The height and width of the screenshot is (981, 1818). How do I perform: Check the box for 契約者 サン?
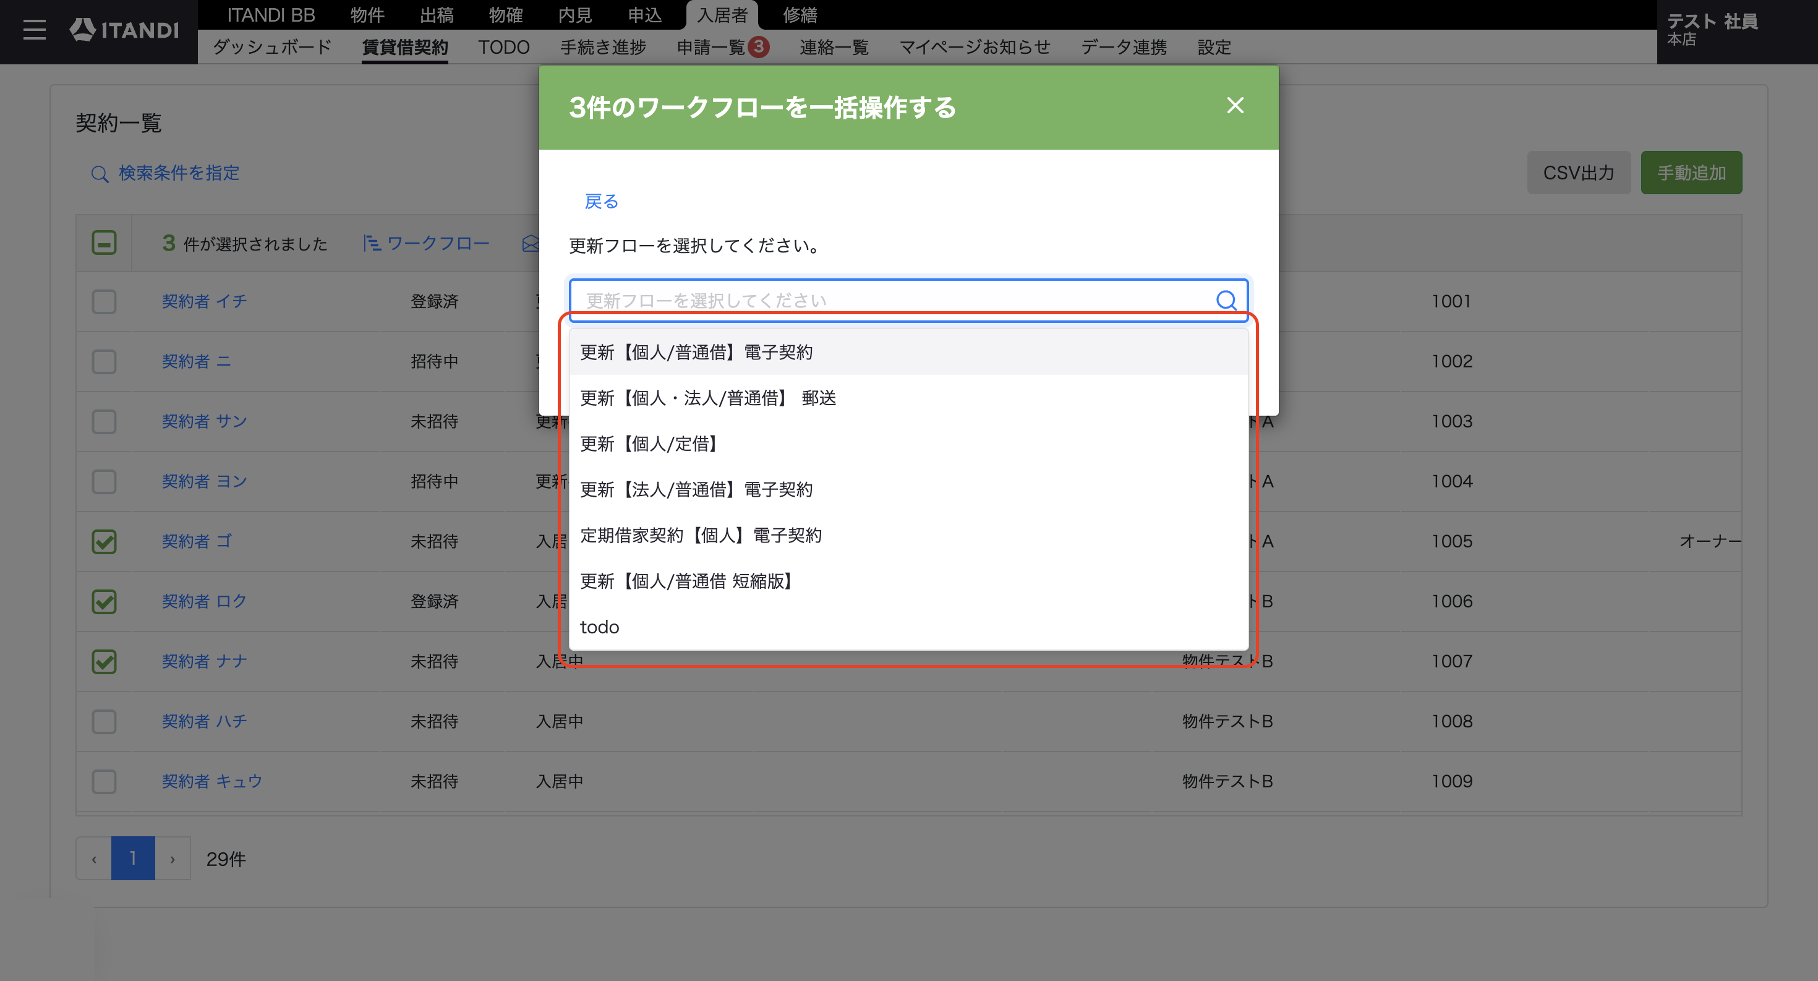click(x=104, y=421)
